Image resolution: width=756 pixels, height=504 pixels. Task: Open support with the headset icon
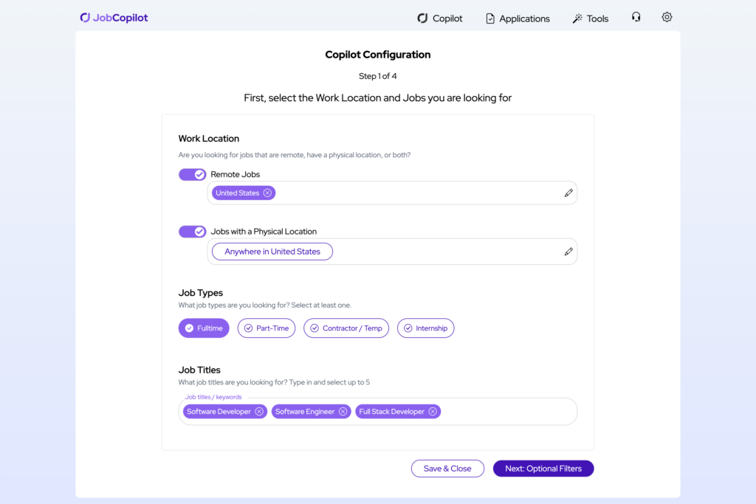(x=636, y=17)
